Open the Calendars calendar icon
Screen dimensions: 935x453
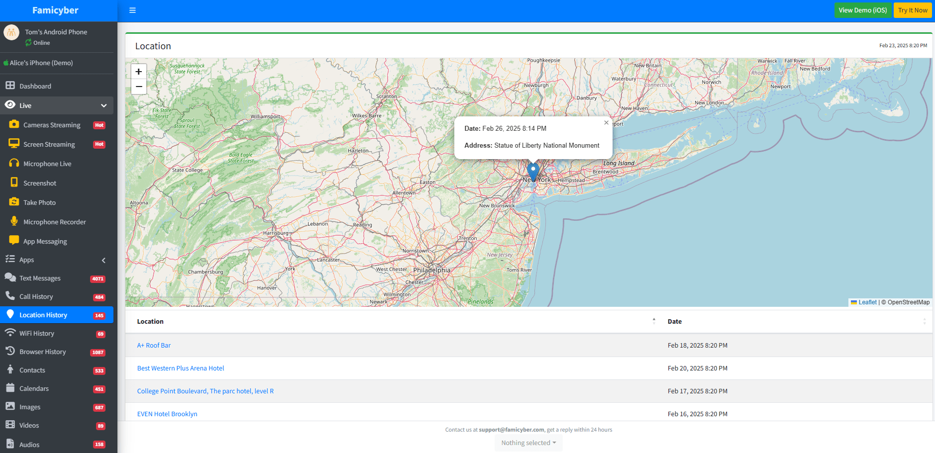coord(10,388)
